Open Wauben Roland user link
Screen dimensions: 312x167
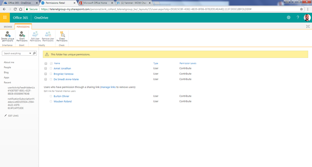(63, 101)
